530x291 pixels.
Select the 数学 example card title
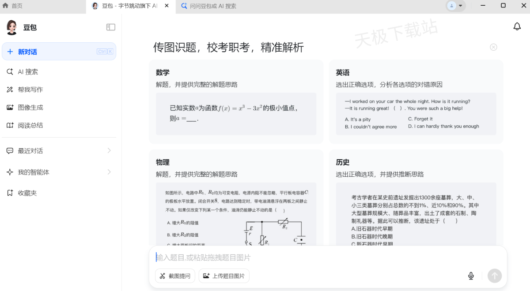click(x=163, y=72)
